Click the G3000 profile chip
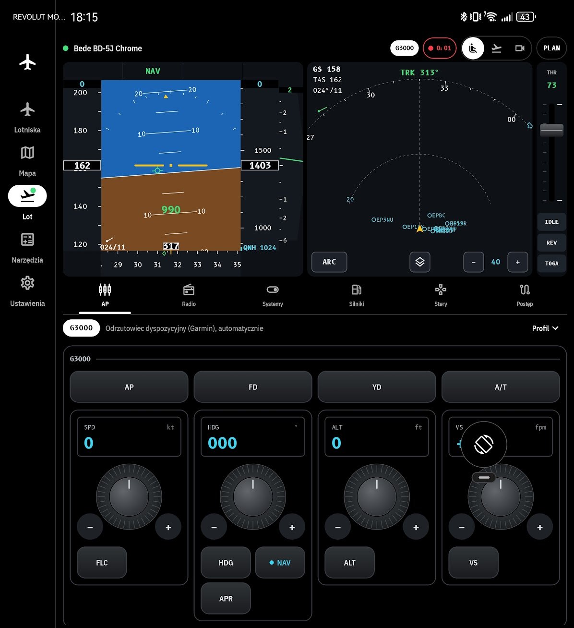574x628 pixels. [x=81, y=328]
